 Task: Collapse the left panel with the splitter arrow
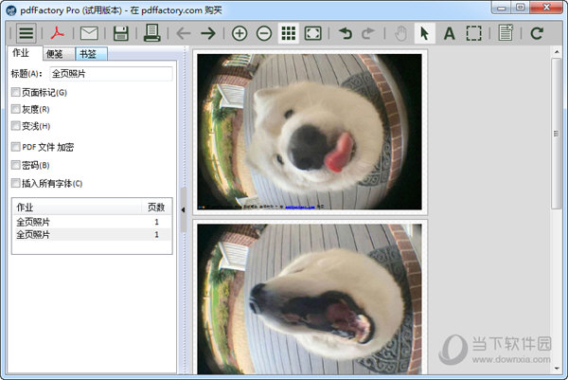[x=184, y=209]
